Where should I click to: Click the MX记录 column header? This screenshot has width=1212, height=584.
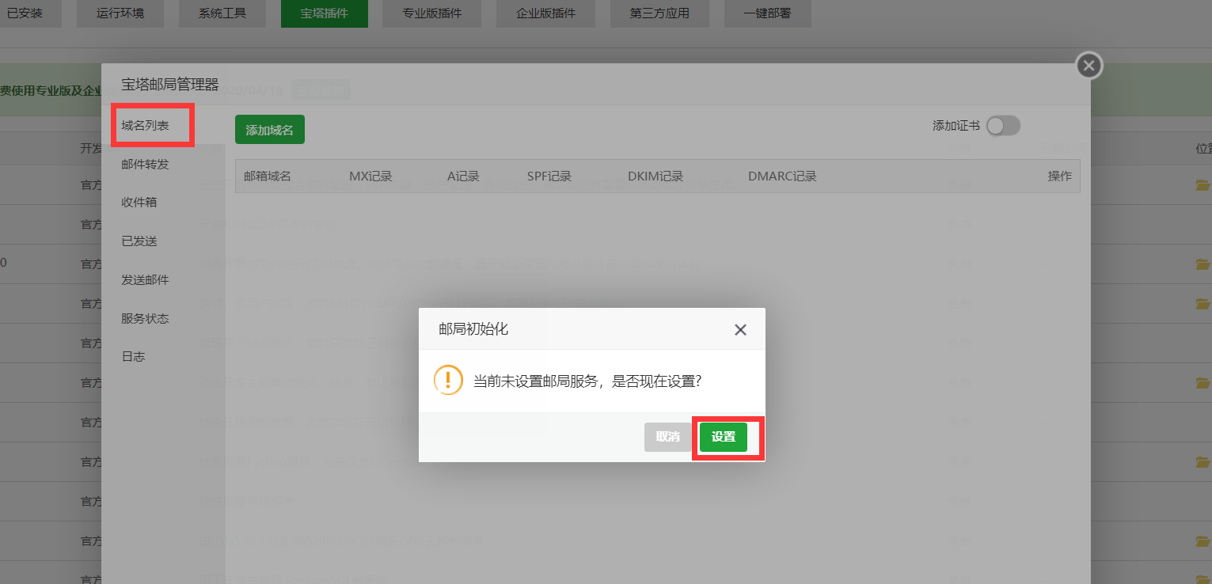click(370, 176)
